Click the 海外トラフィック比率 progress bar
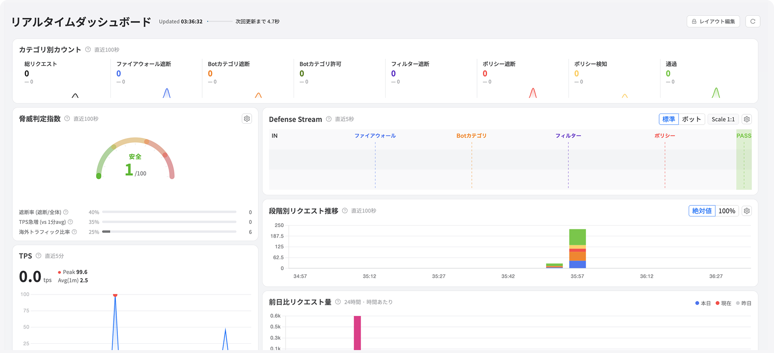The image size is (774, 353). (169, 232)
